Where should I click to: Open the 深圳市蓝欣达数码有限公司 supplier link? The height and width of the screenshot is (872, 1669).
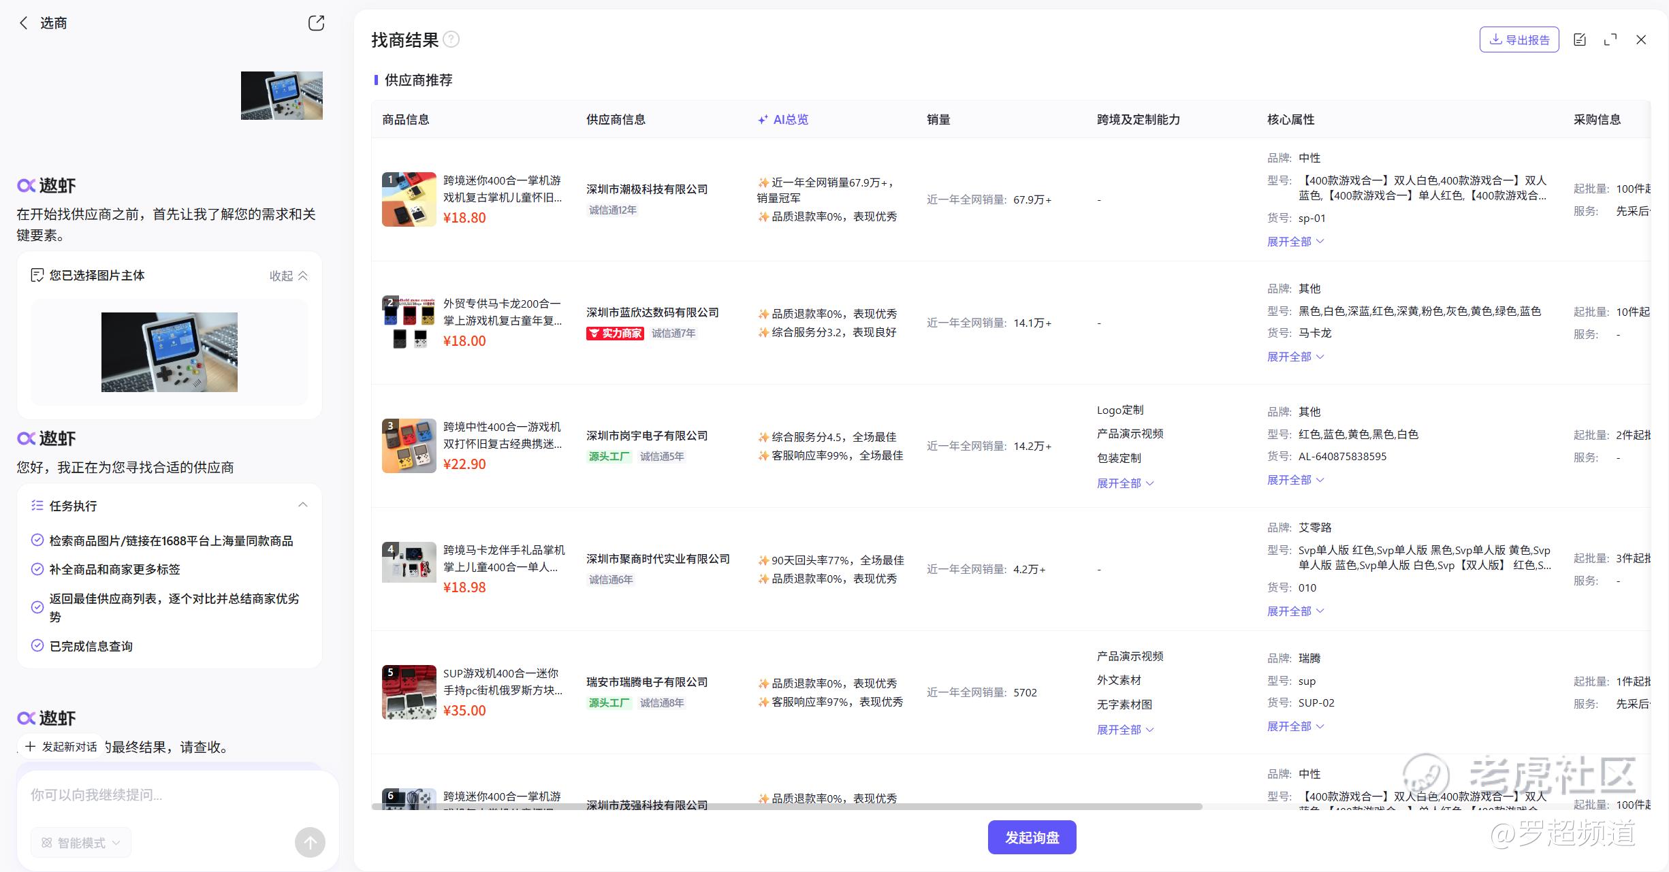pos(652,312)
